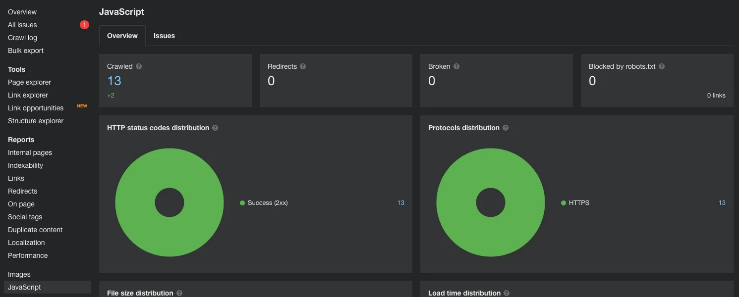Open the crawled count 13 link

[114, 81]
